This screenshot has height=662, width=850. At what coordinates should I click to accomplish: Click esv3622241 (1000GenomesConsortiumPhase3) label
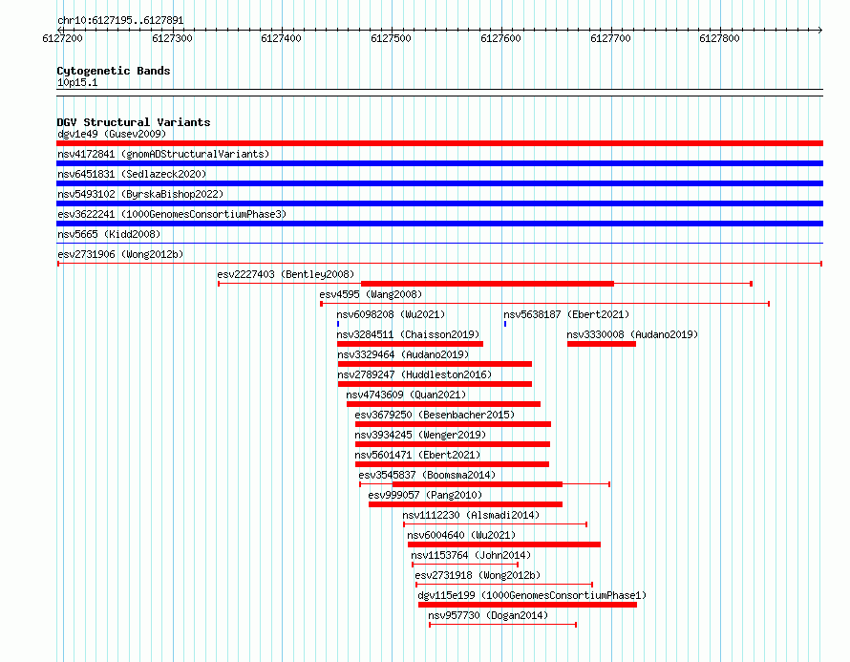point(172,214)
